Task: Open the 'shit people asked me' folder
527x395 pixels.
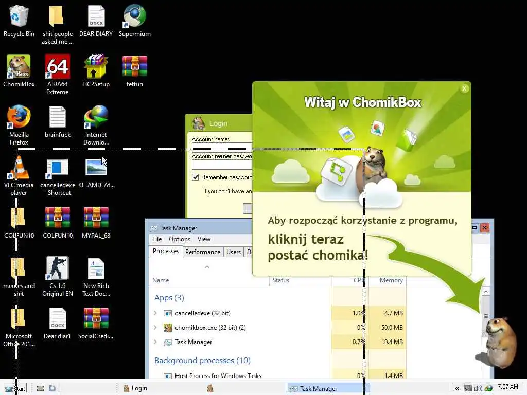Action: pyautogui.click(x=57, y=25)
